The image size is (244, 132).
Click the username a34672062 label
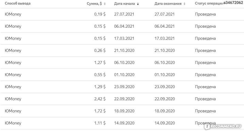click(233, 3)
